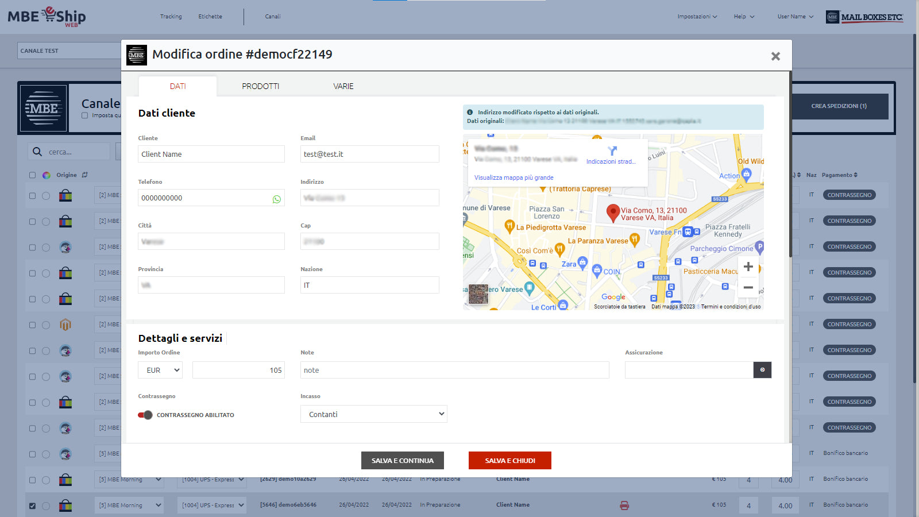Open the UPS - Express dropdown in last row
This screenshot has width=919, height=517.
[x=212, y=506]
